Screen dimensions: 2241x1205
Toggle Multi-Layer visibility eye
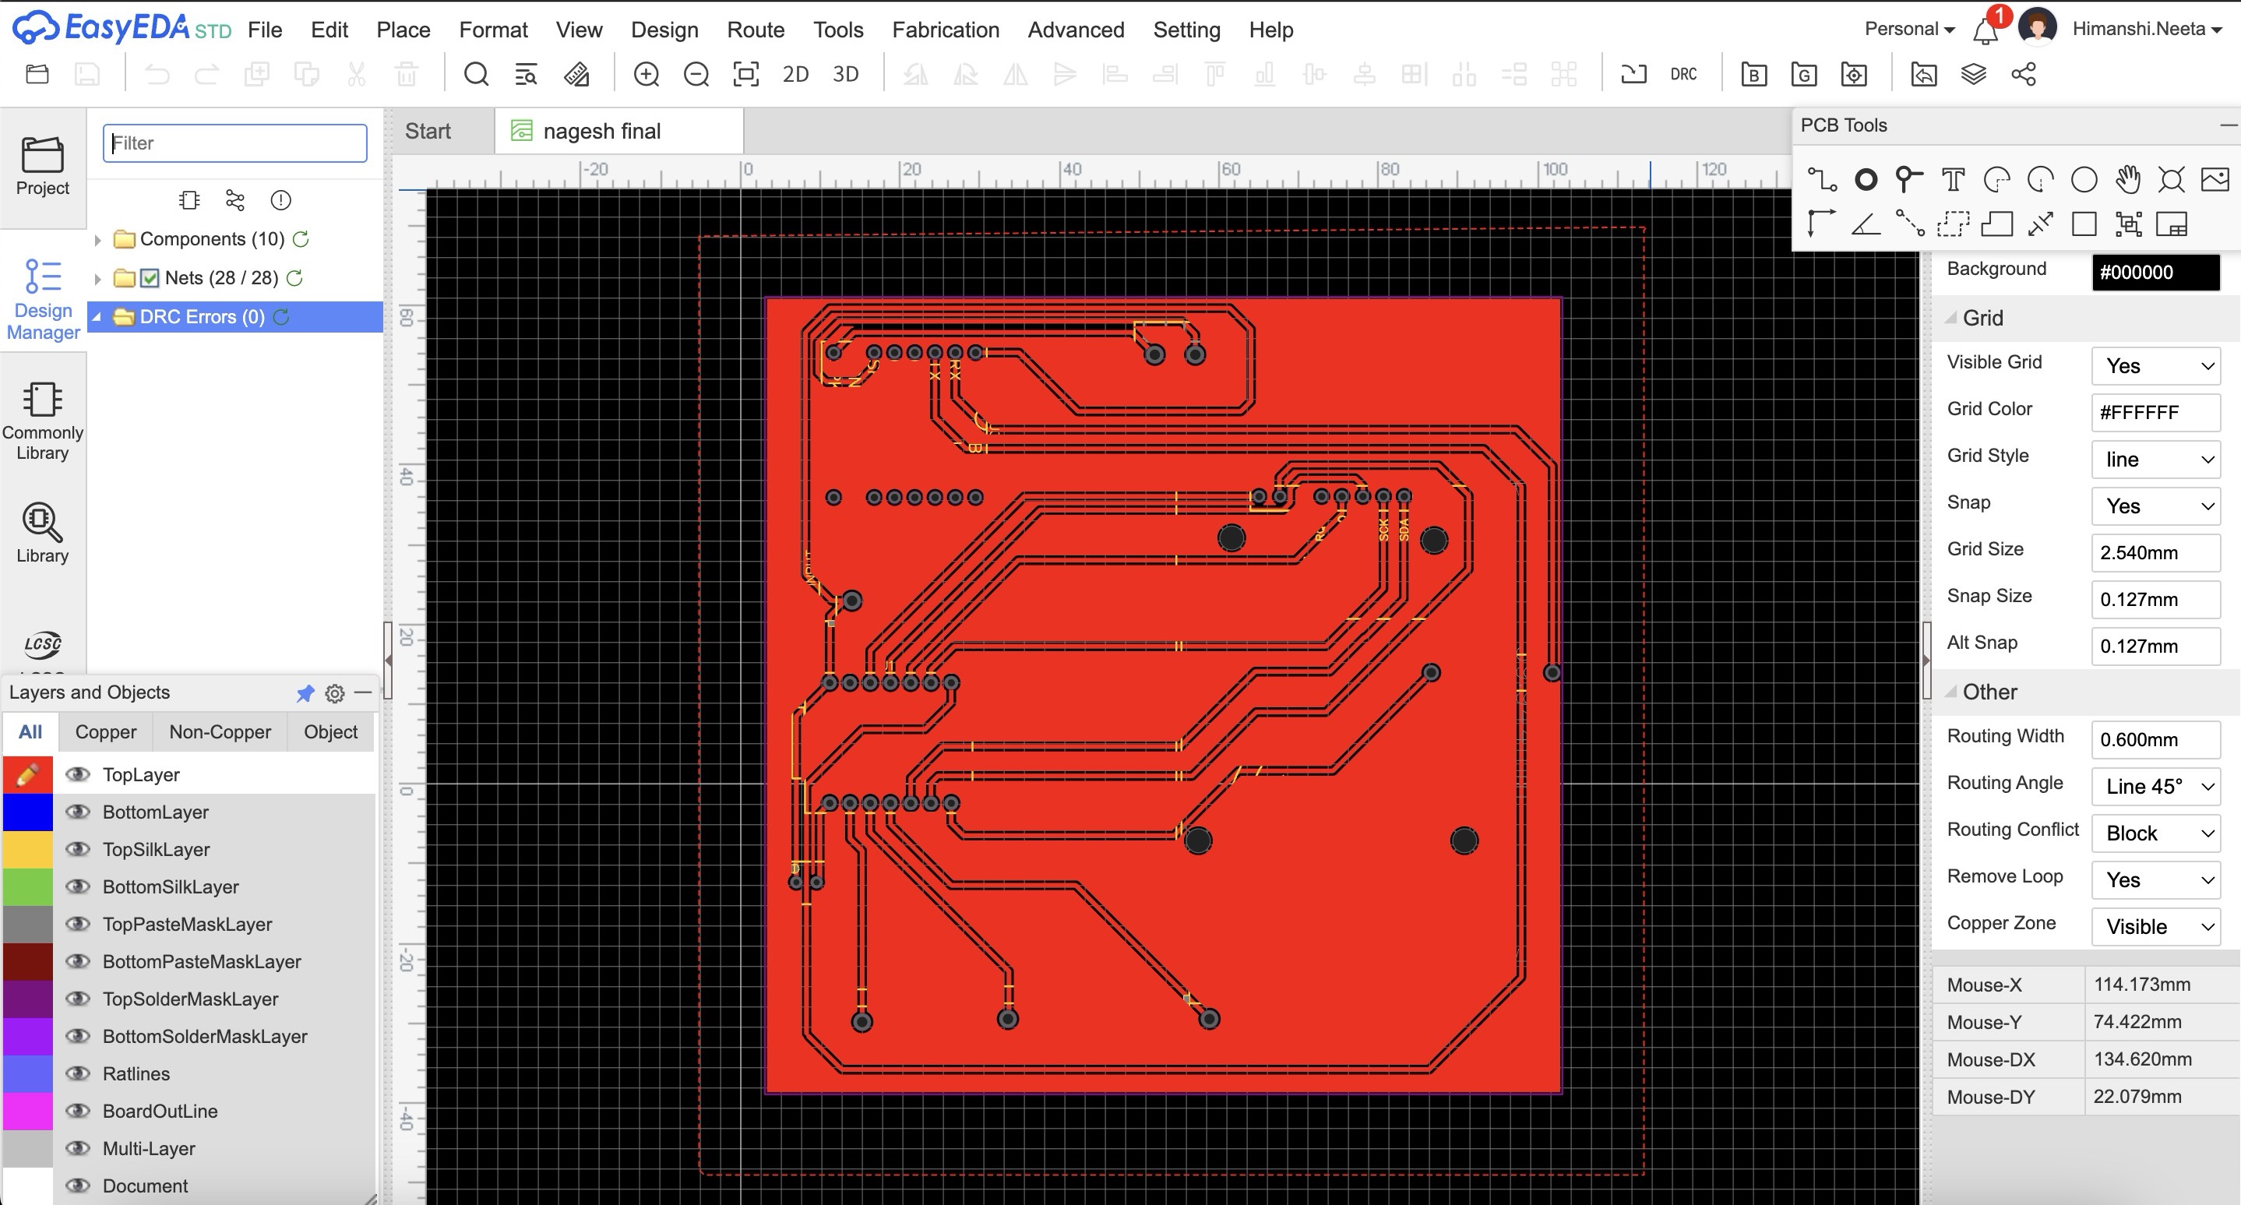(79, 1148)
